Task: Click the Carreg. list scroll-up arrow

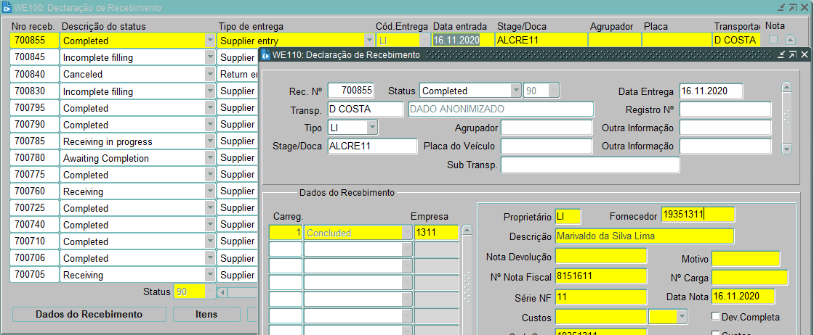Action: (467, 231)
